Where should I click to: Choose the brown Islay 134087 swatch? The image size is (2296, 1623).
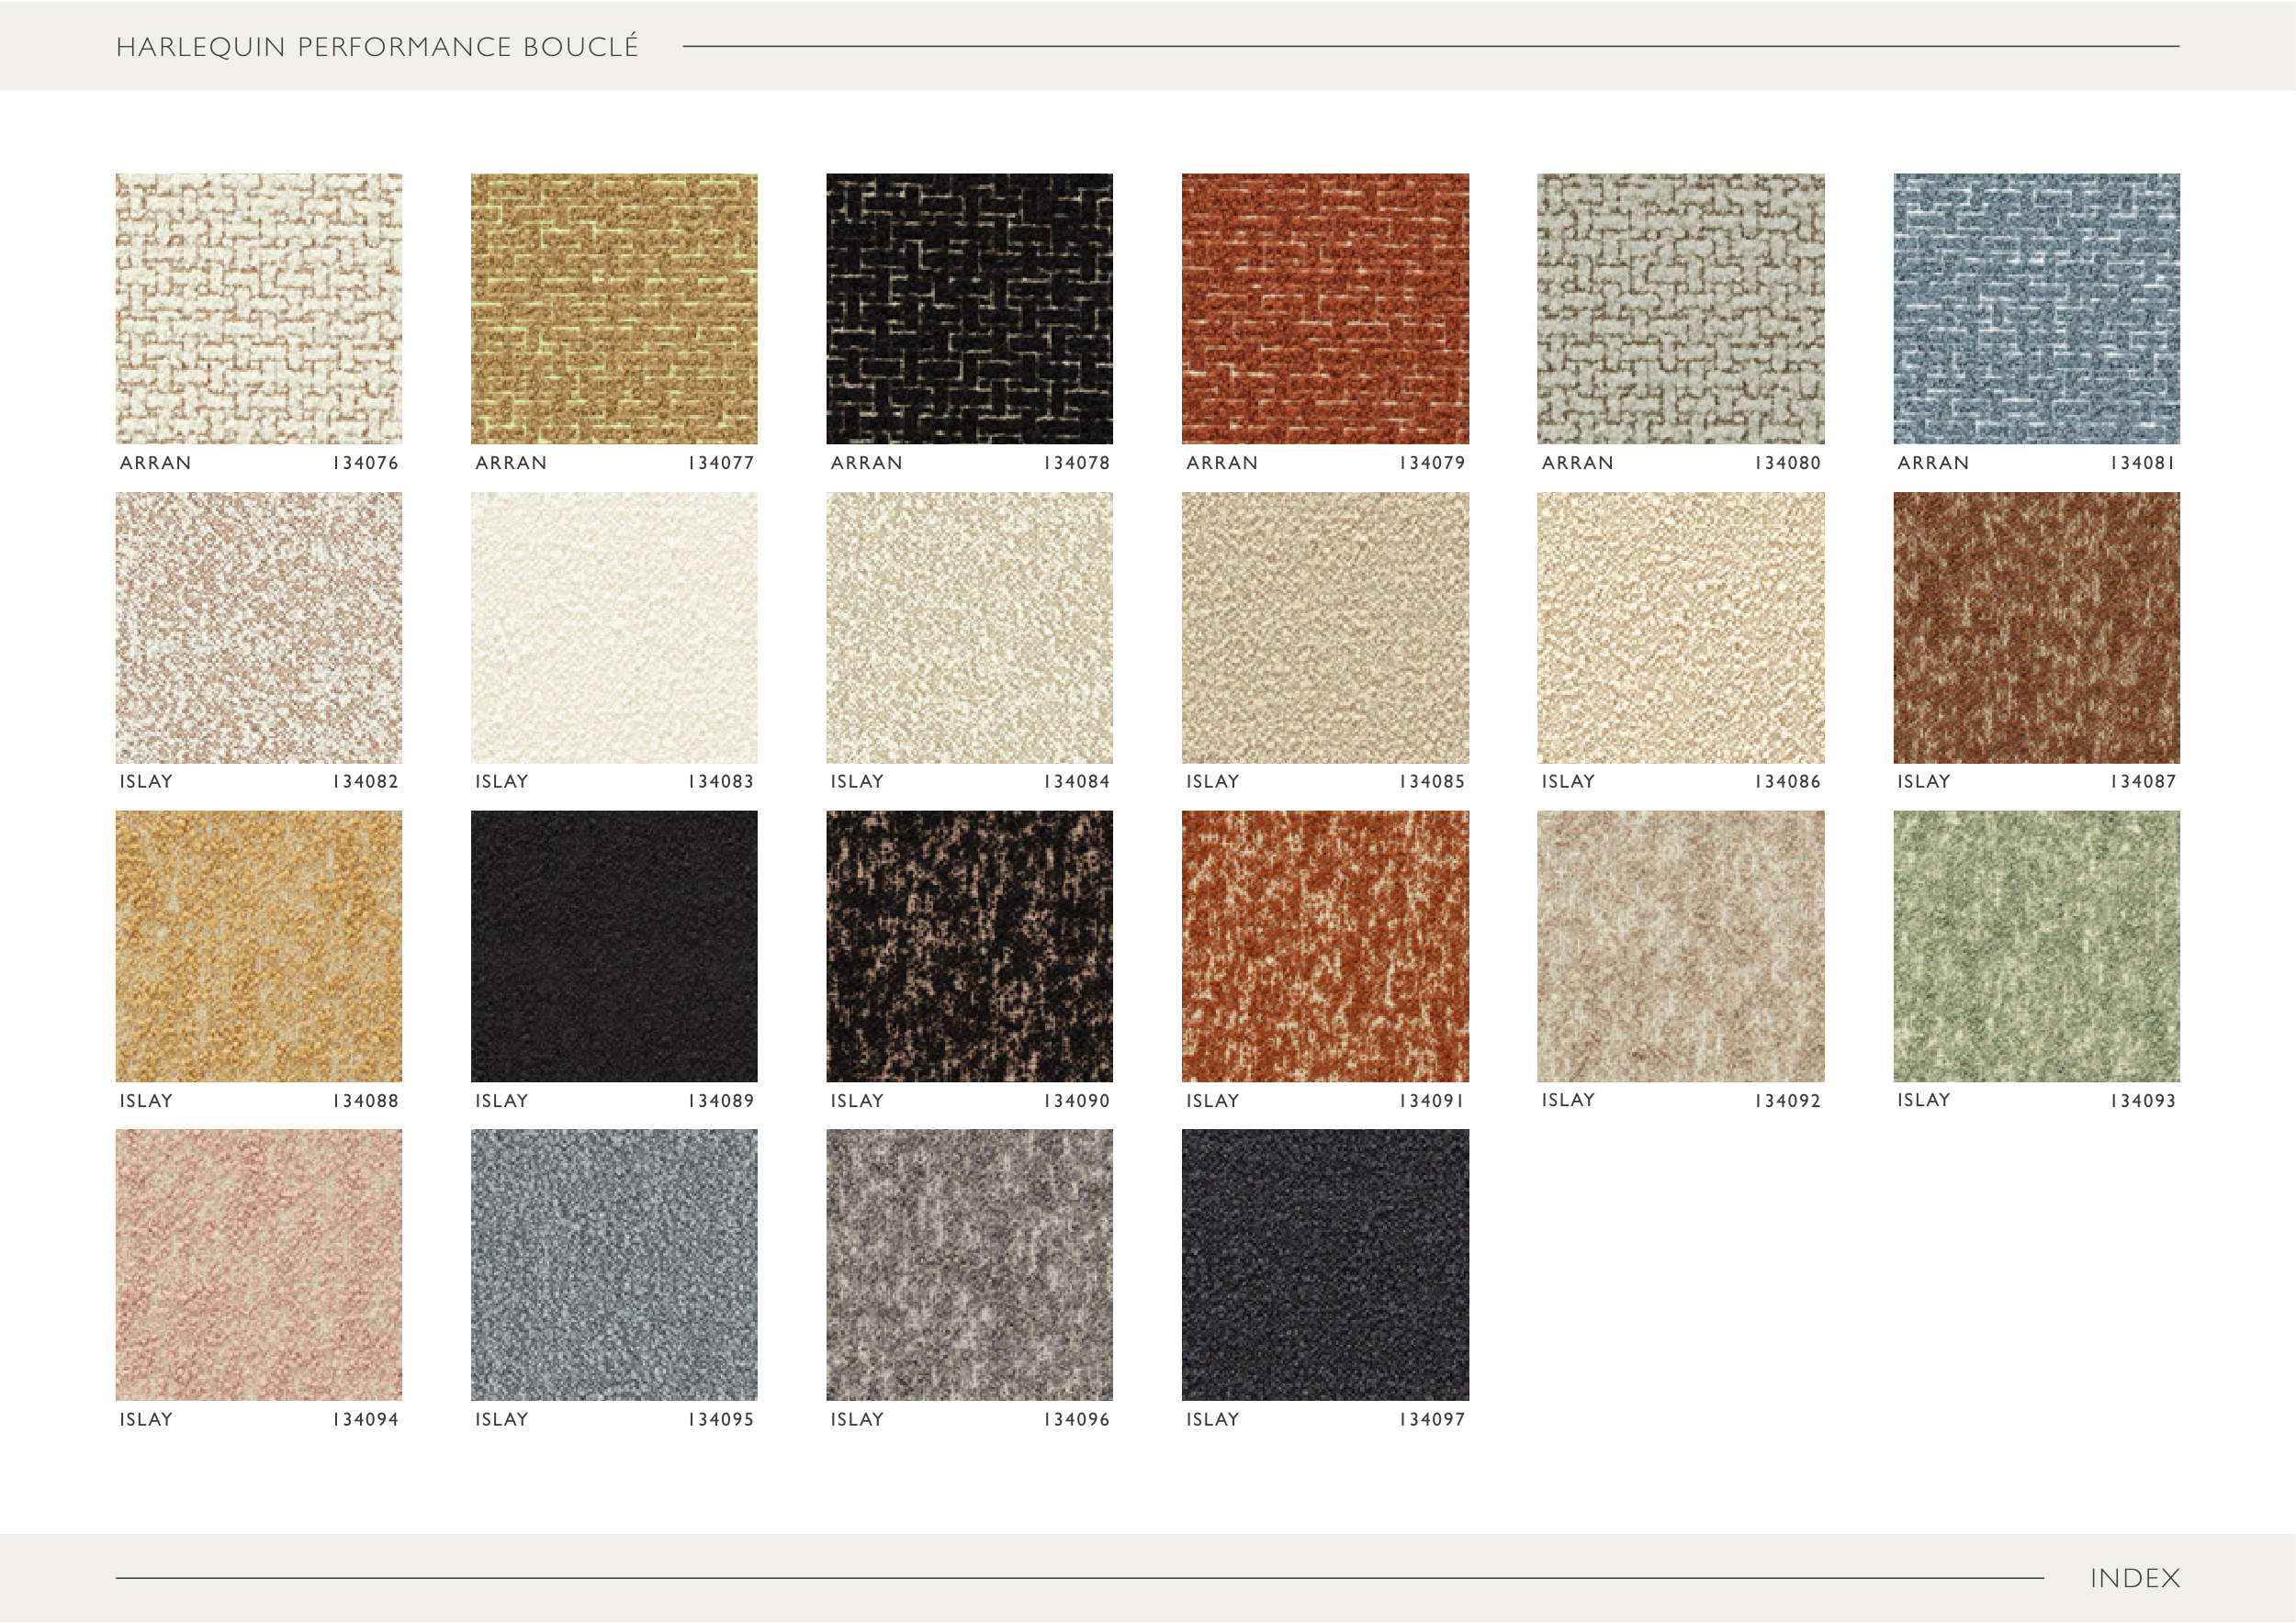pos(2036,628)
